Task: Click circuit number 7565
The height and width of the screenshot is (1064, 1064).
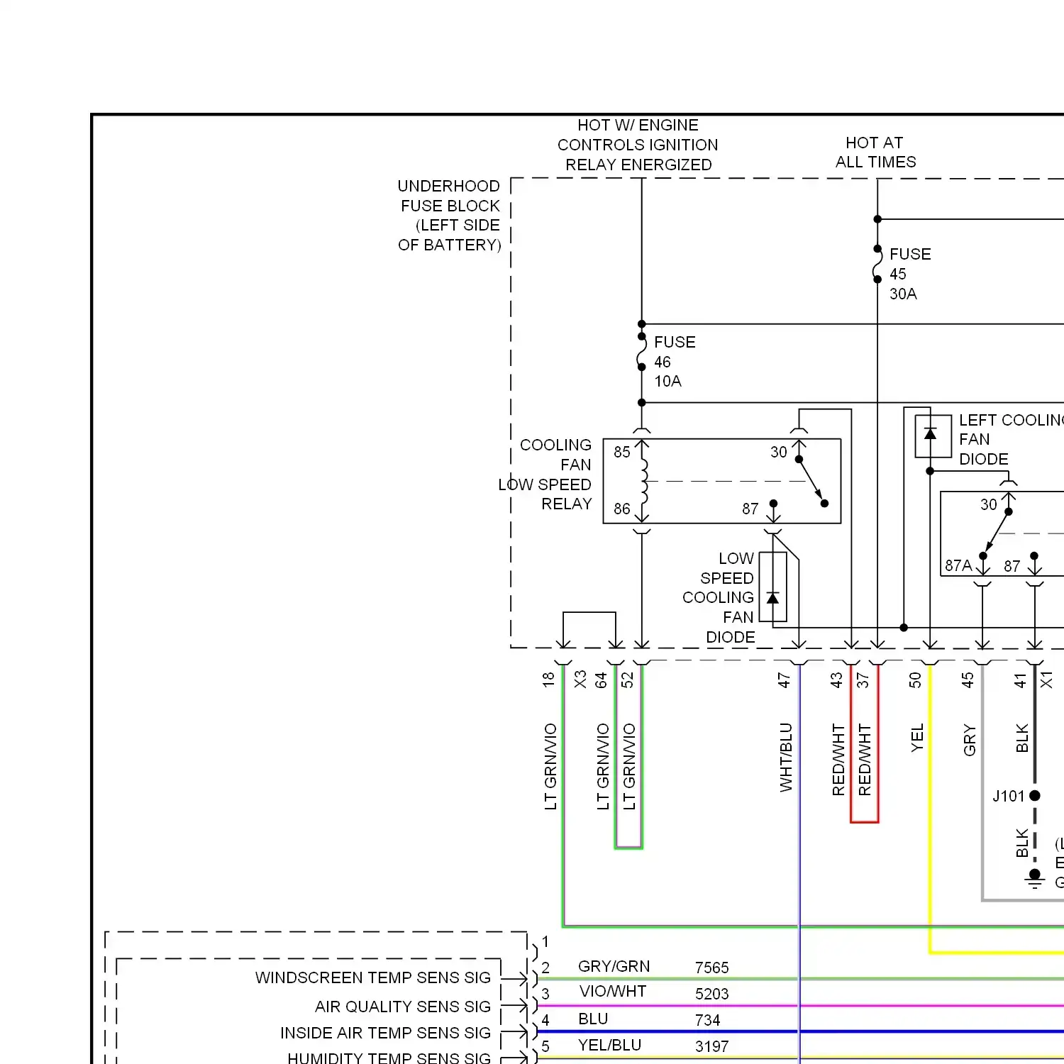Action: click(711, 968)
